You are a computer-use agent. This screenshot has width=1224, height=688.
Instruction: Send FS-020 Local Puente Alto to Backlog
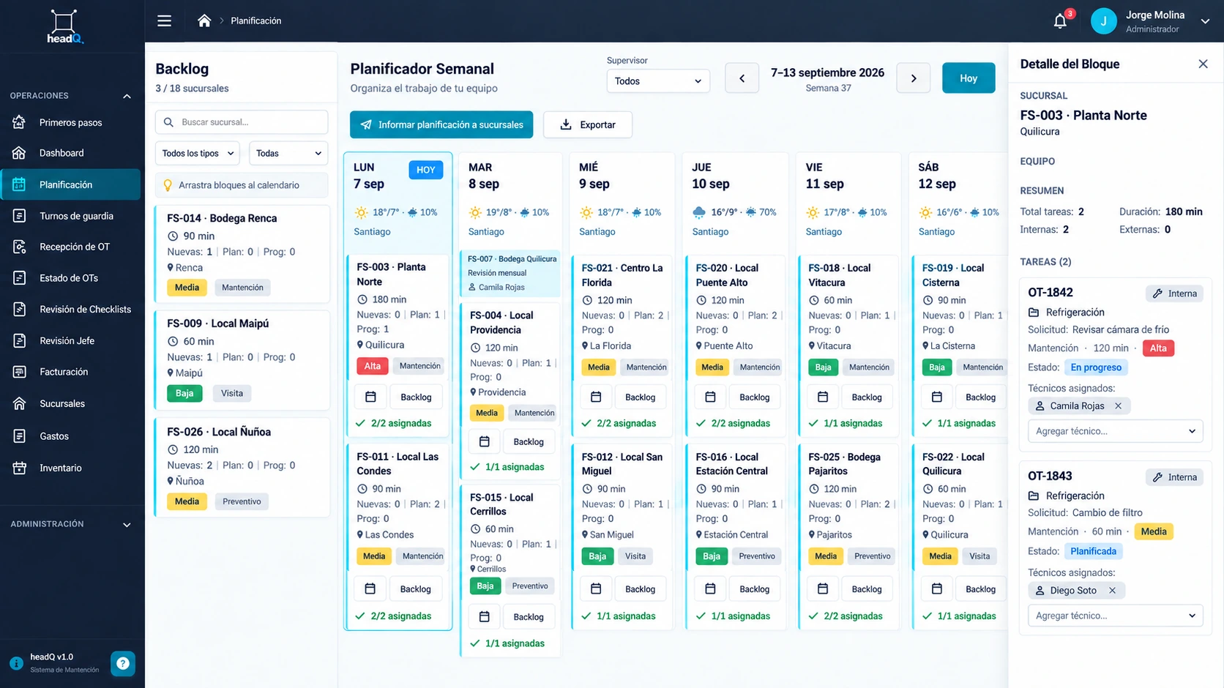coord(754,397)
